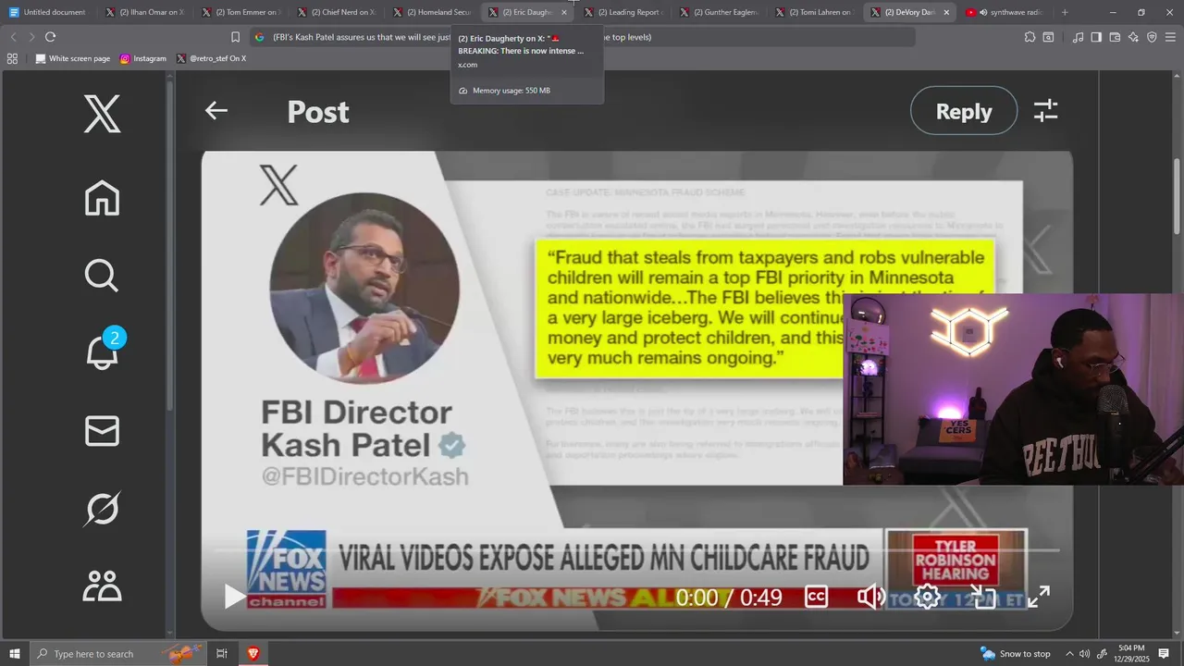Click the Reply button
Screen dimensions: 1184x666
pos(964,111)
